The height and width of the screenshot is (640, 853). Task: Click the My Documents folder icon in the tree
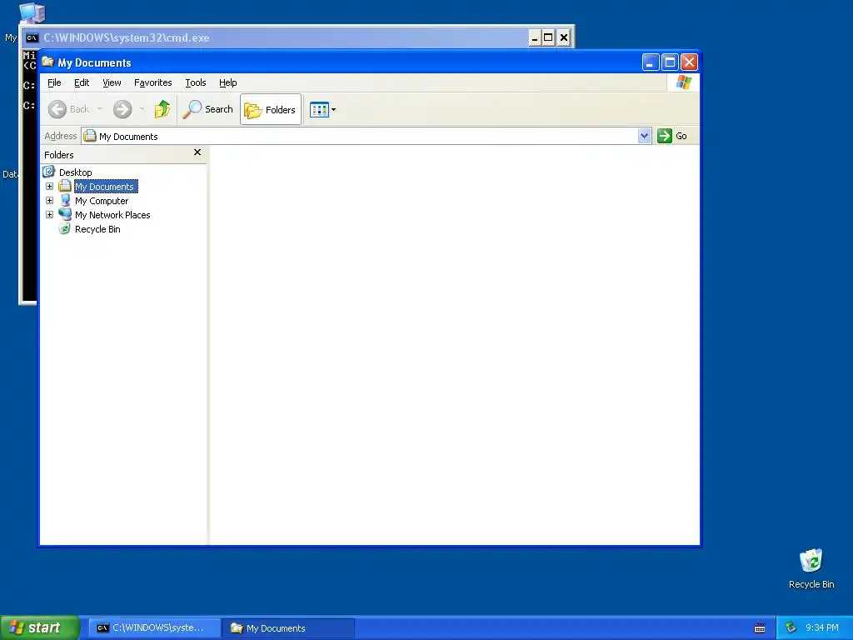coord(65,186)
